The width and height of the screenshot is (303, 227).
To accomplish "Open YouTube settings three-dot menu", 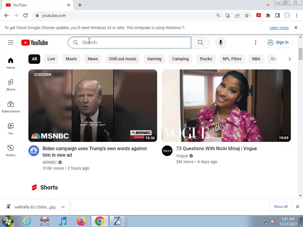I will [255, 43].
